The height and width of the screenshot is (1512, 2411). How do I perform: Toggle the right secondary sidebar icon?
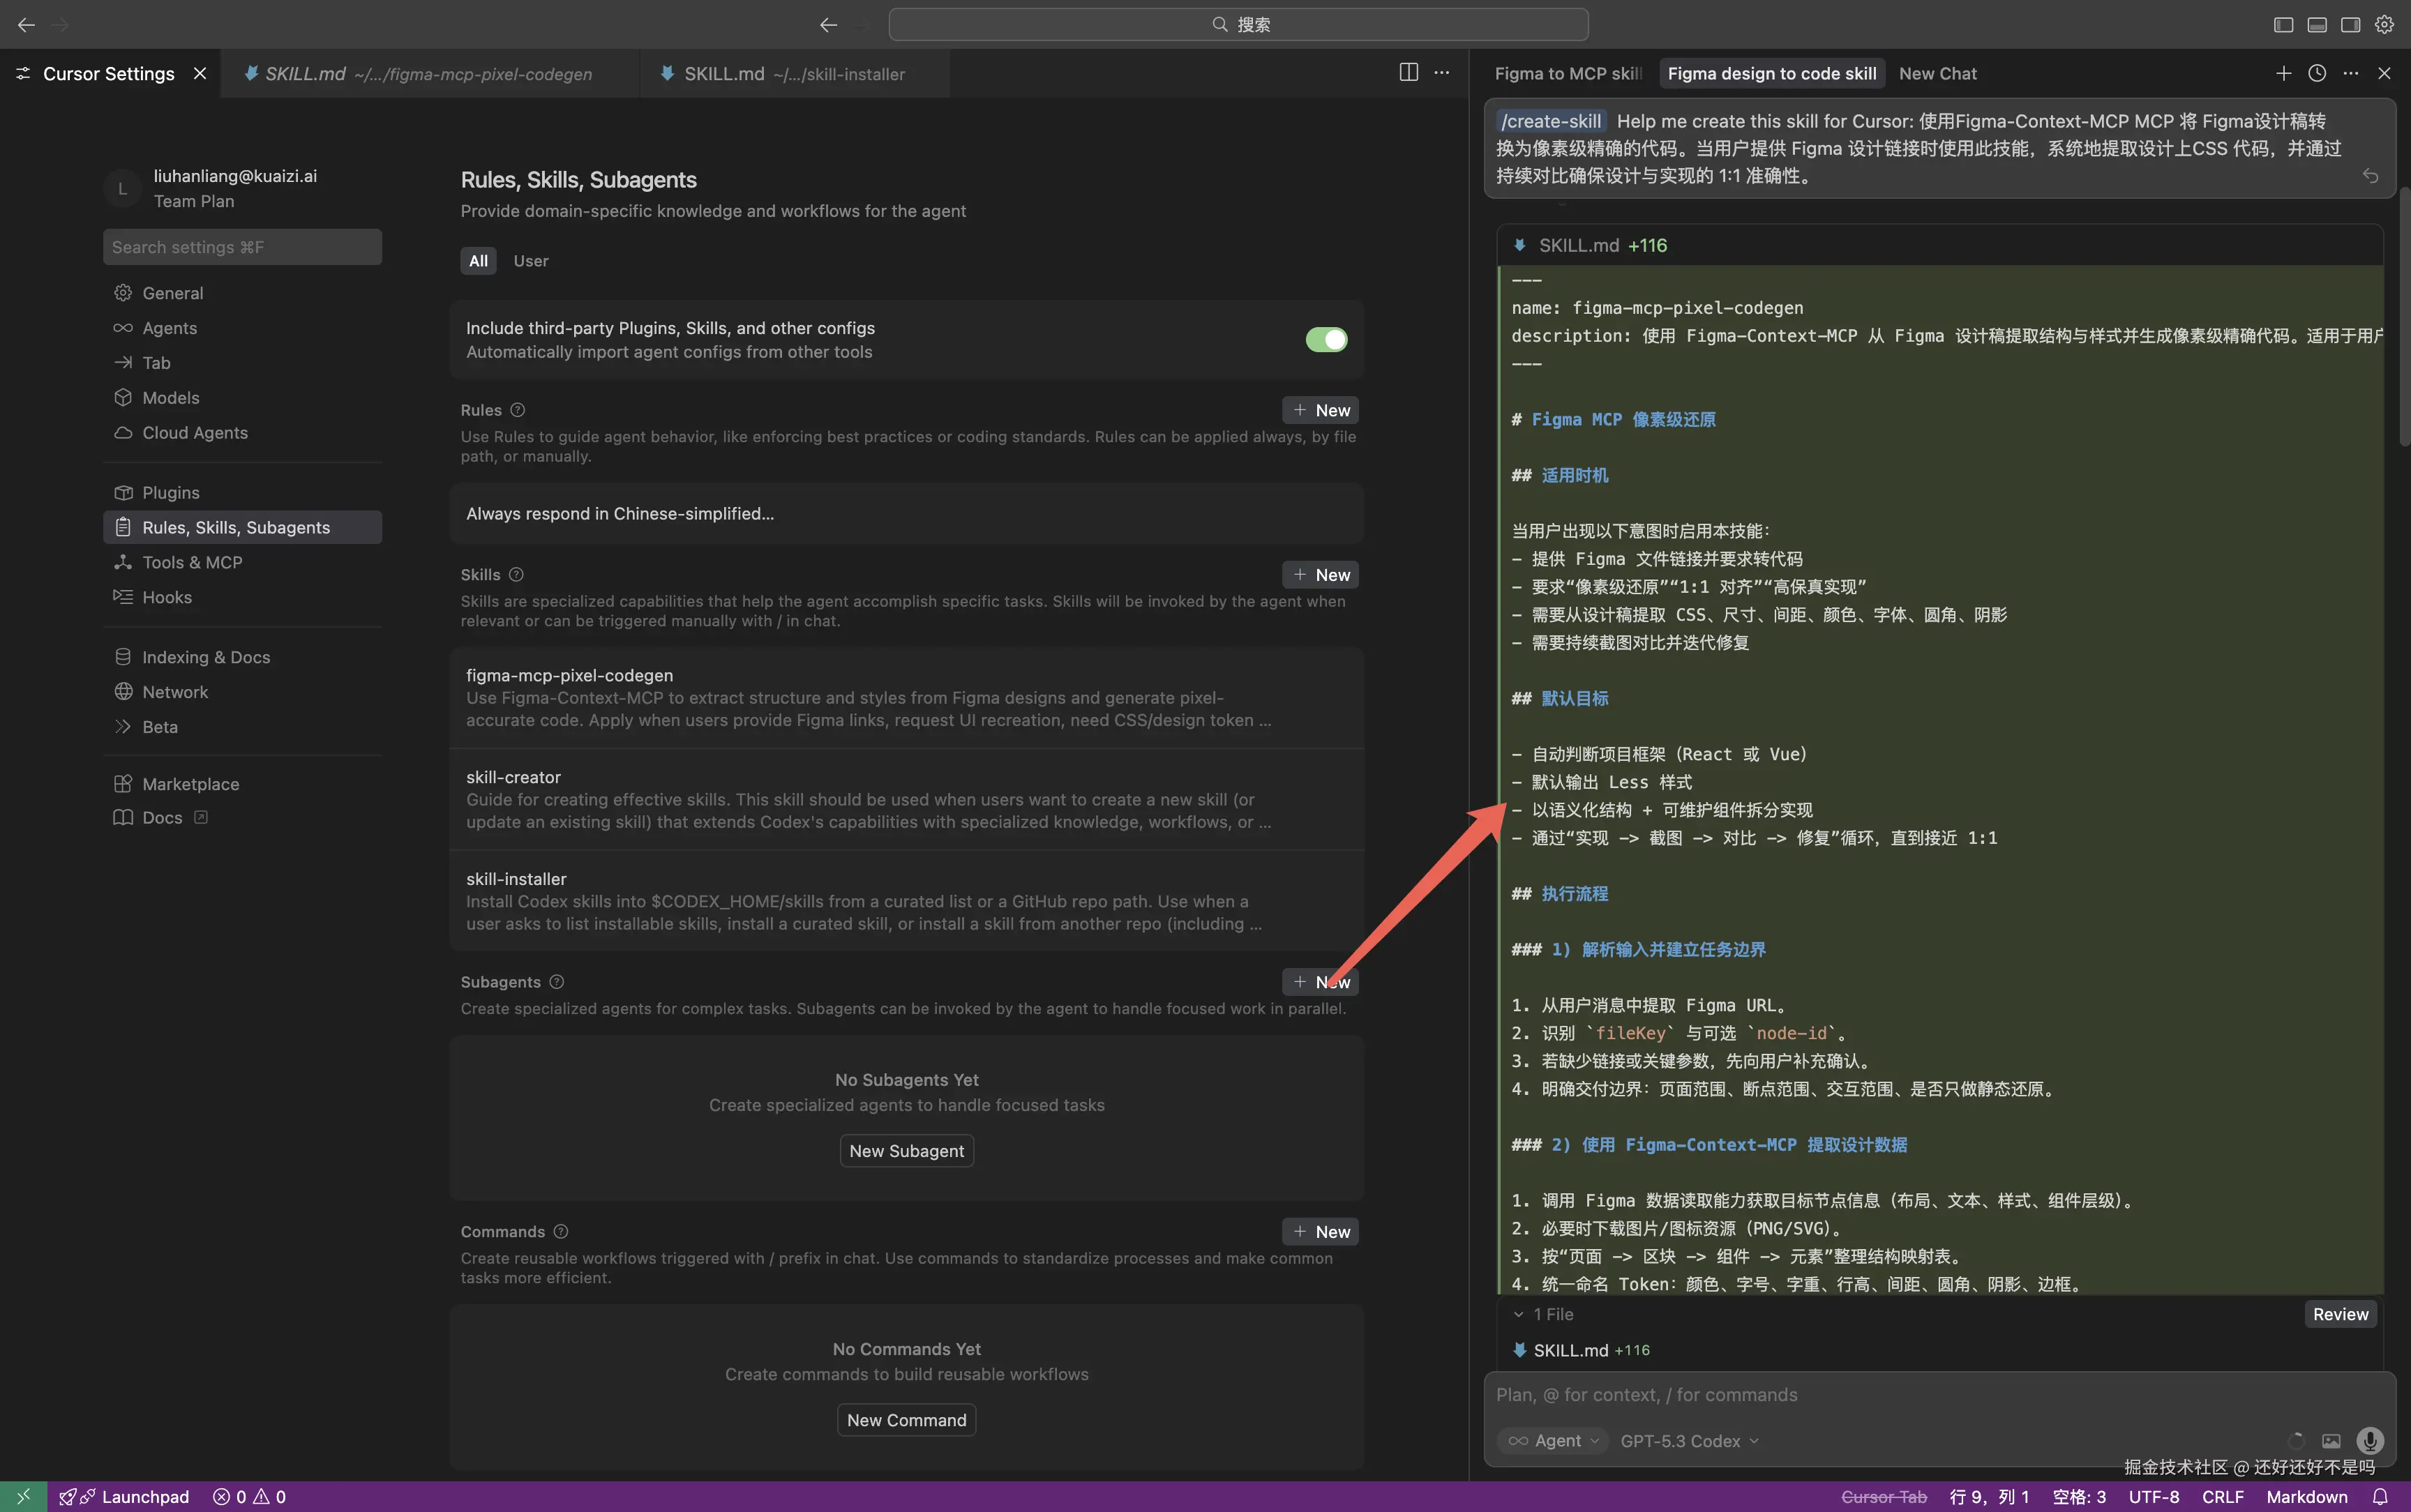(x=2351, y=24)
